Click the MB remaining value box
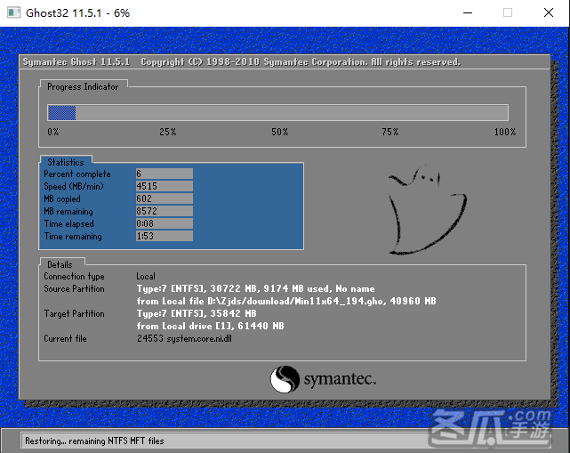The width and height of the screenshot is (570, 453). coord(164,212)
